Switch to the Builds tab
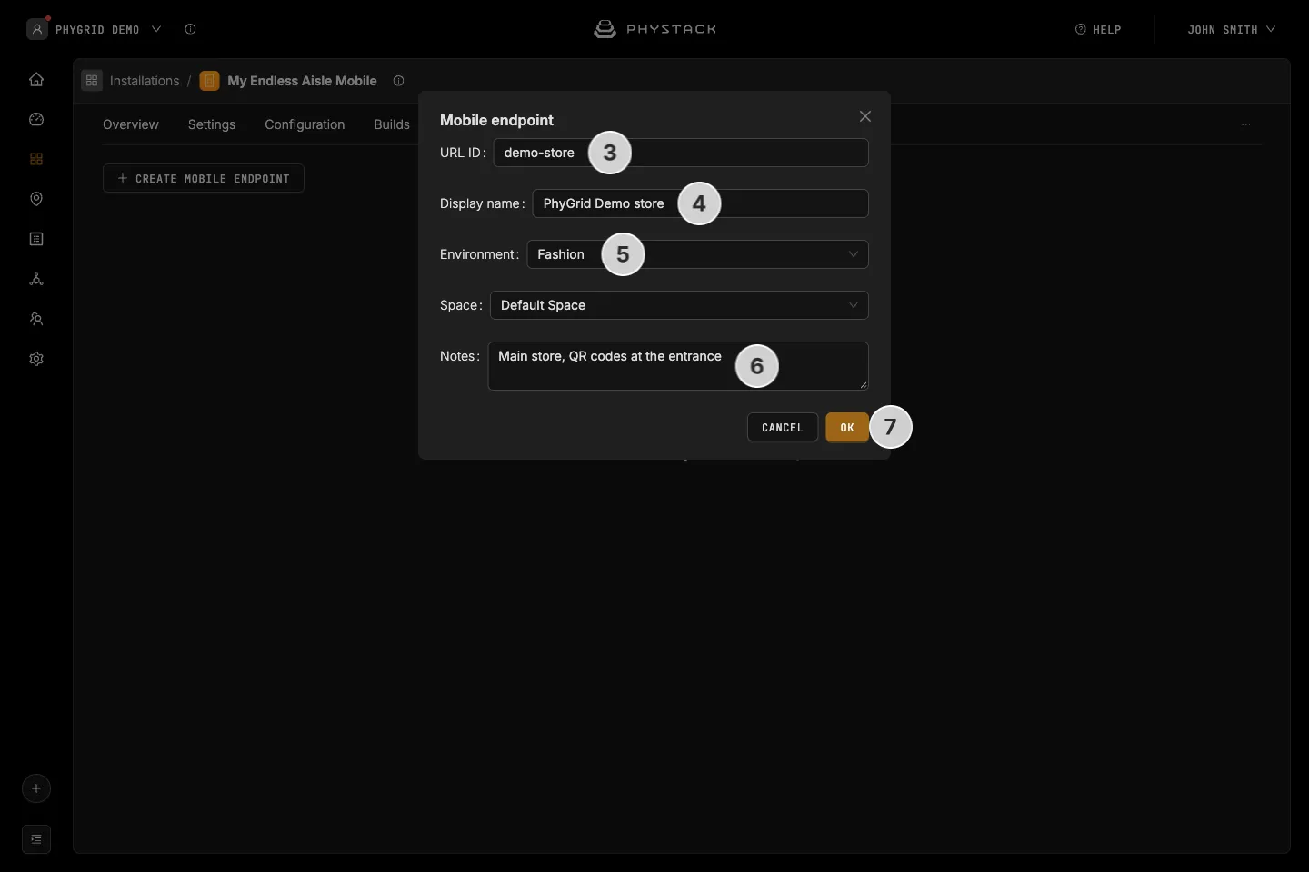Viewport: 1309px width, 872px height. pos(392,124)
